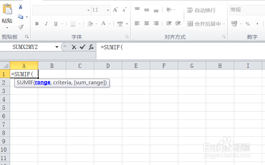Open the font name combo box
The height and width of the screenshot is (165, 265).
pyautogui.click(x=62, y=10)
